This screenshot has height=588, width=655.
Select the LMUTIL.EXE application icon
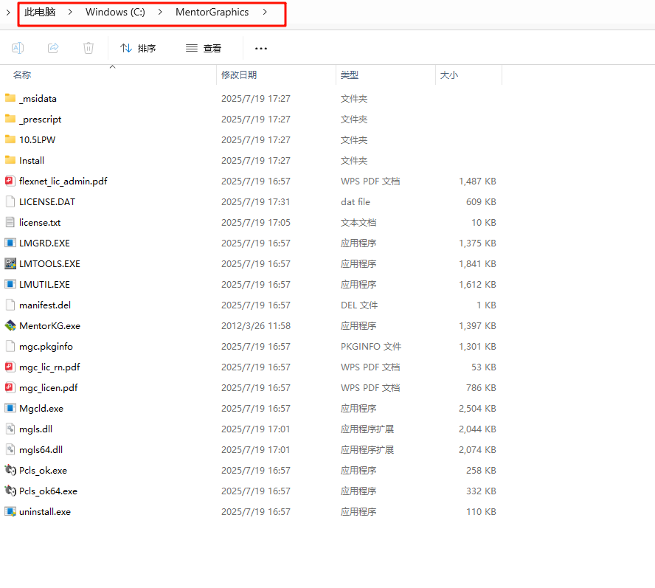click(x=10, y=284)
